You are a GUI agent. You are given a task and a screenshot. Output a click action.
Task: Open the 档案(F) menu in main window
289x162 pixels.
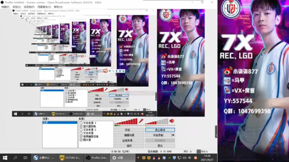click(x=5, y=7)
